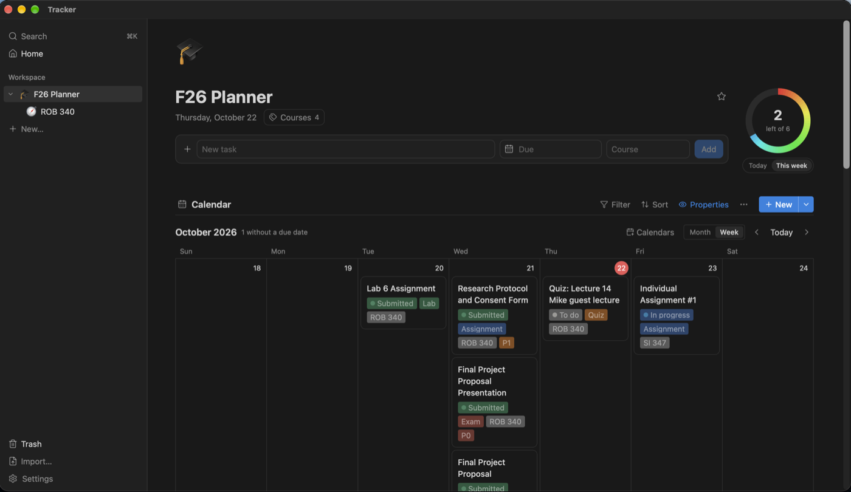Image resolution: width=851 pixels, height=492 pixels.
Task: Open the ROB 340 subpage
Action: [x=73, y=112]
